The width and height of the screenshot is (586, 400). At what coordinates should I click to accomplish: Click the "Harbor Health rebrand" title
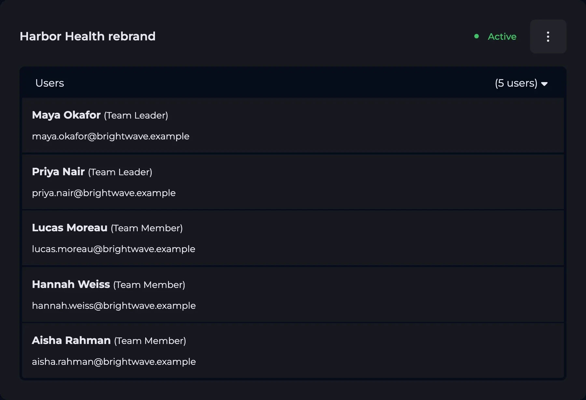pos(88,36)
